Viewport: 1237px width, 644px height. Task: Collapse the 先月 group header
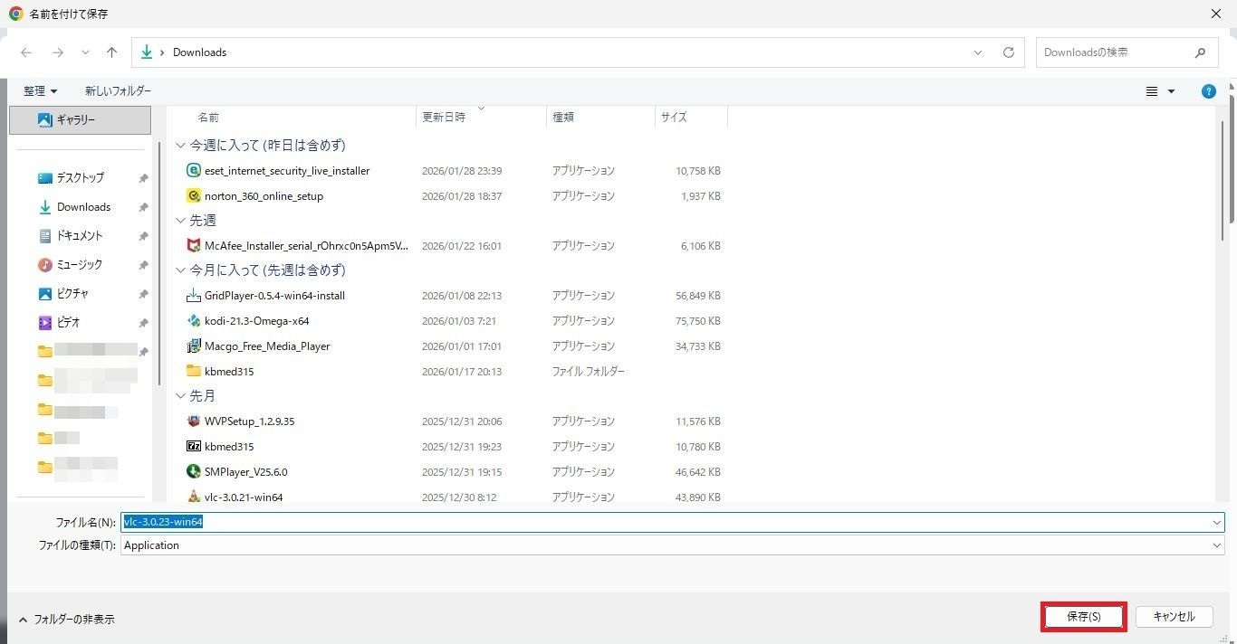[x=180, y=396]
